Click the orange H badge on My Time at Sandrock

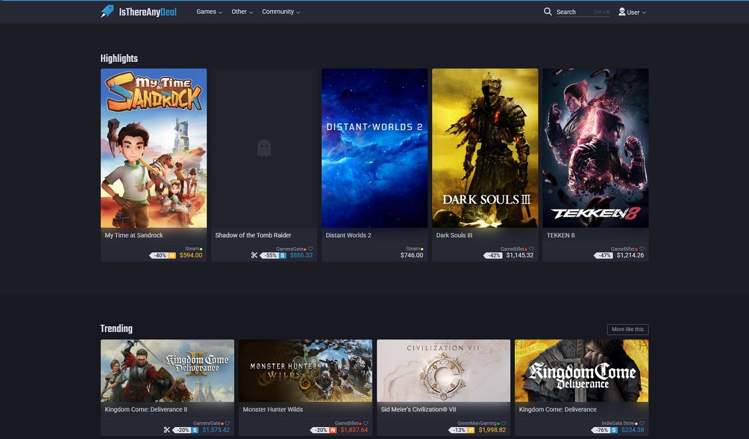click(x=172, y=255)
